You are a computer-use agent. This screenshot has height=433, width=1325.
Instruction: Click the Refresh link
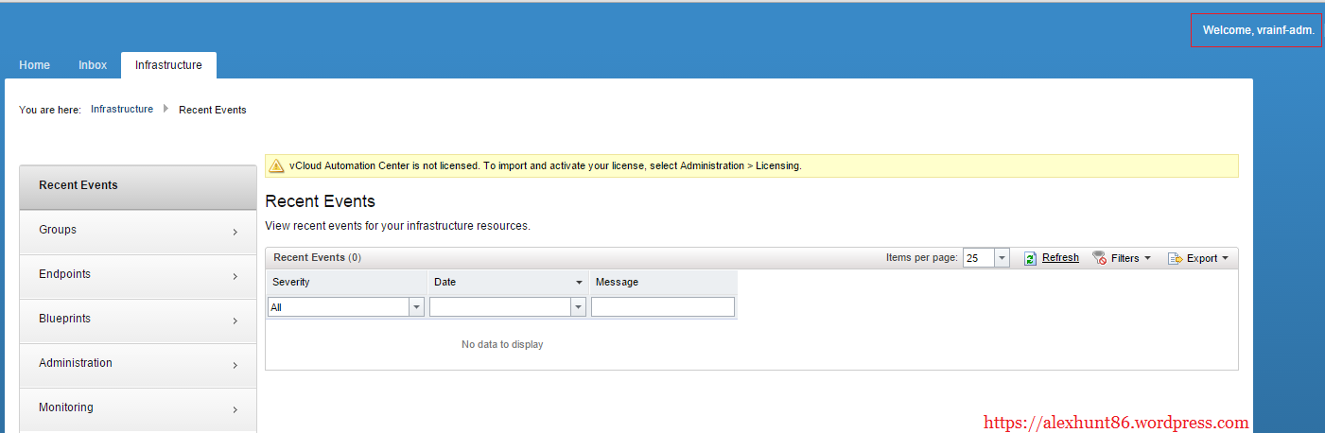pyautogui.click(x=1060, y=257)
